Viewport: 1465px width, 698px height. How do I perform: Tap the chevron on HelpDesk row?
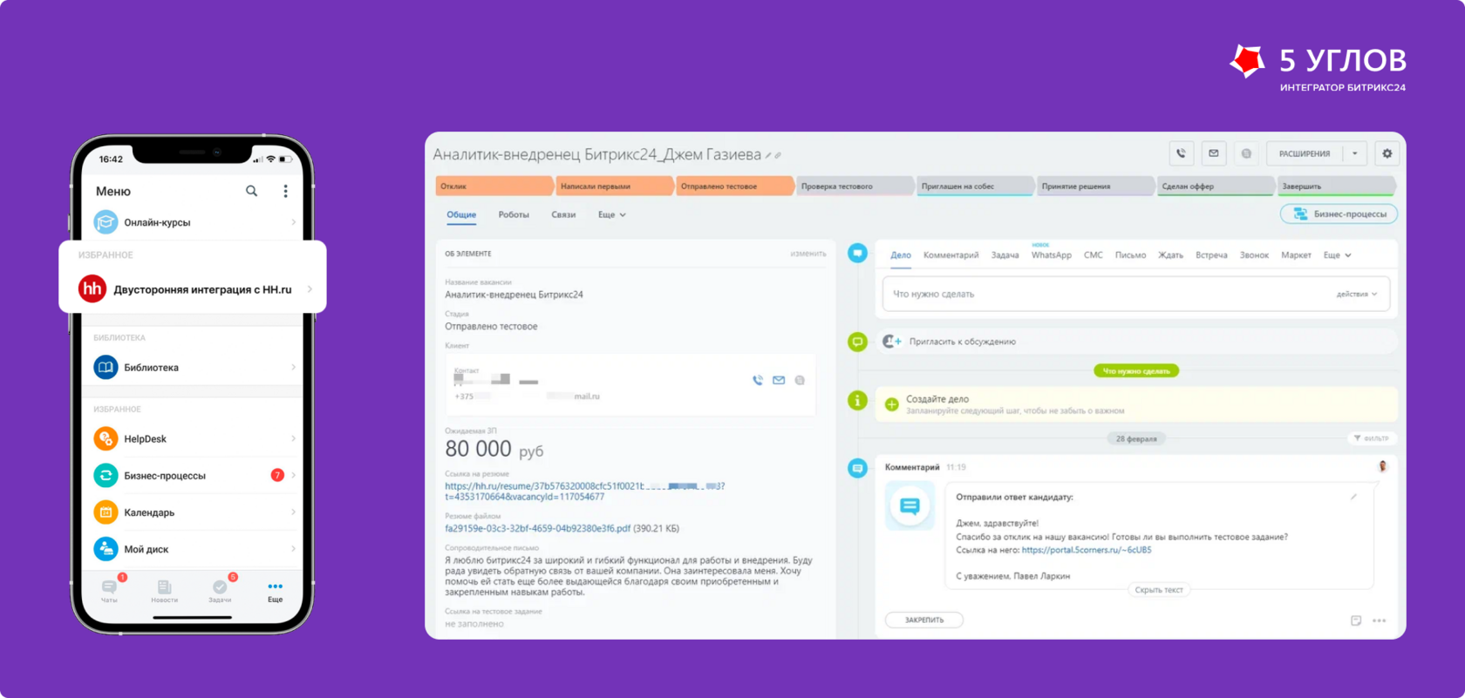pyautogui.click(x=293, y=438)
